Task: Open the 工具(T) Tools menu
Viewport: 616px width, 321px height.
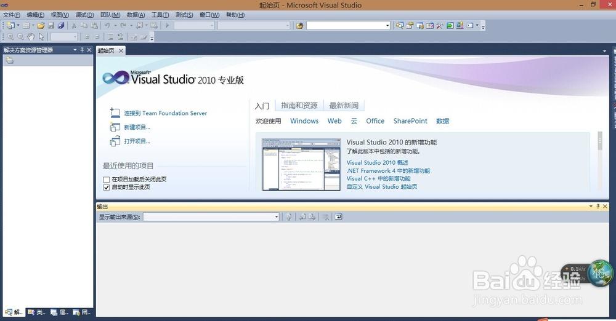Action: [x=160, y=15]
